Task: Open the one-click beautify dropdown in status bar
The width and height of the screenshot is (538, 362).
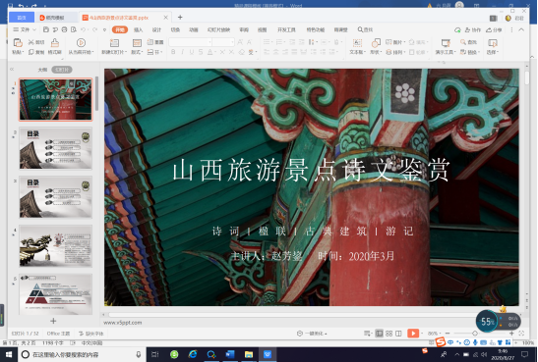Action: 312,334
